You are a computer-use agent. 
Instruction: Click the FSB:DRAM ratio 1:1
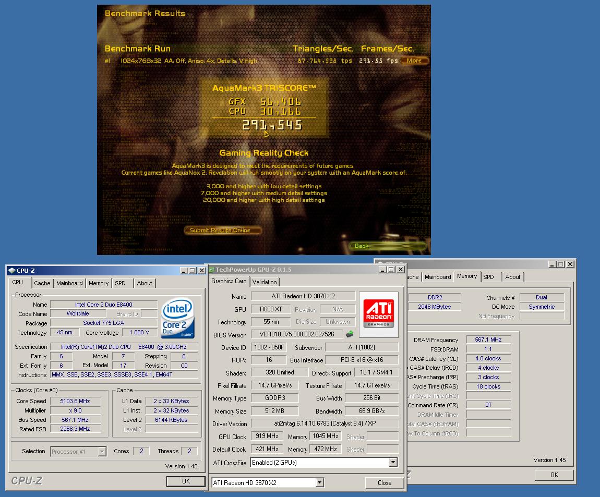click(x=488, y=349)
